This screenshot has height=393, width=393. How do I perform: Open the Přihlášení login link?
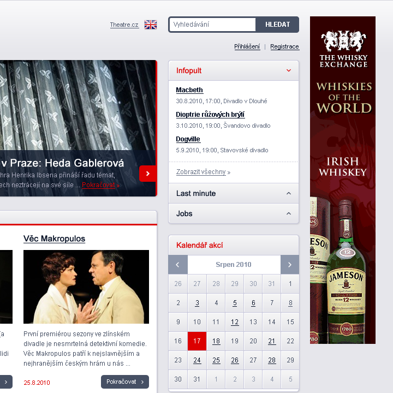point(247,46)
